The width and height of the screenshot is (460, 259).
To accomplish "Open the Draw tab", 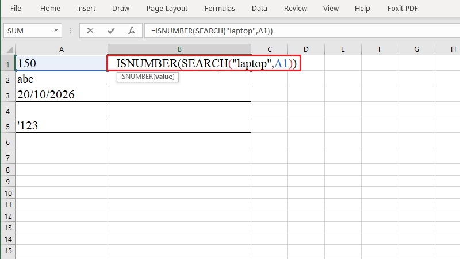I will [x=121, y=8].
